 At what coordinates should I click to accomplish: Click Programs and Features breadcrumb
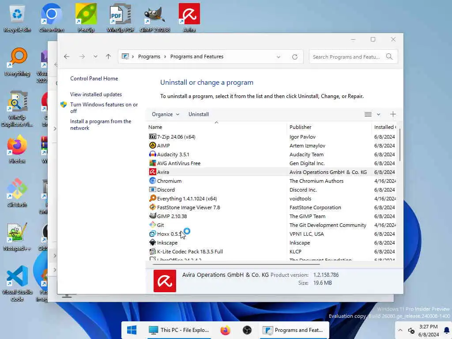(x=197, y=56)
